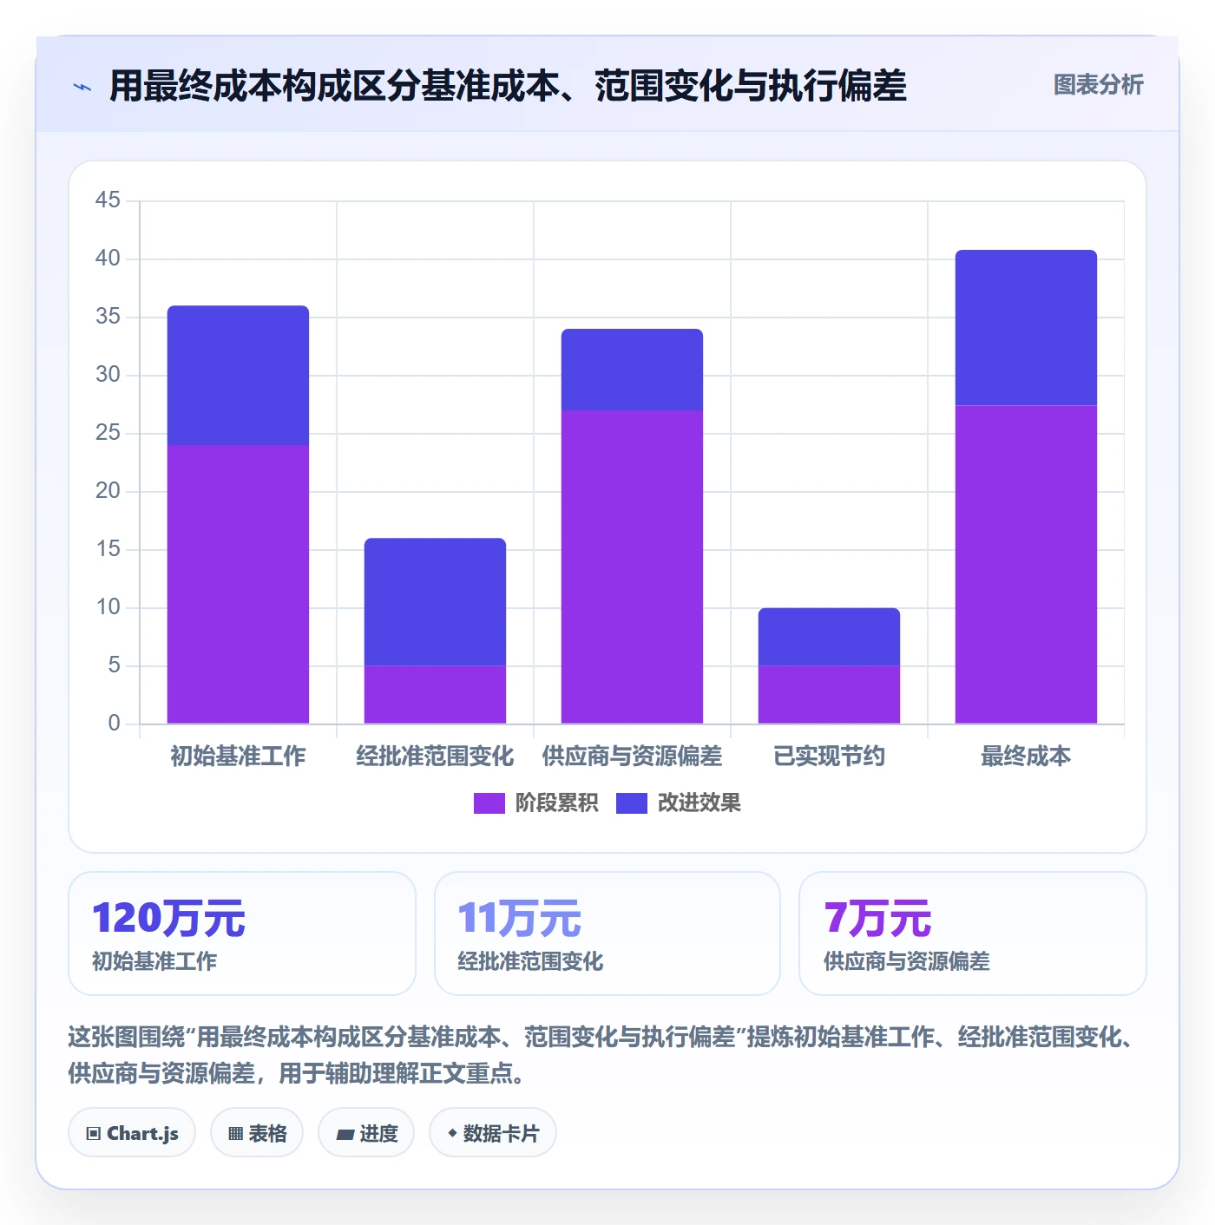1215x1225 pixels.
Task: Click the purple segment of 经批准范围变化 bar
Action: pos(435,695)
